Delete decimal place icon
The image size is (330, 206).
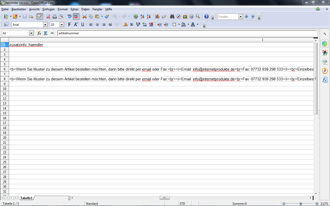[151, 24]
